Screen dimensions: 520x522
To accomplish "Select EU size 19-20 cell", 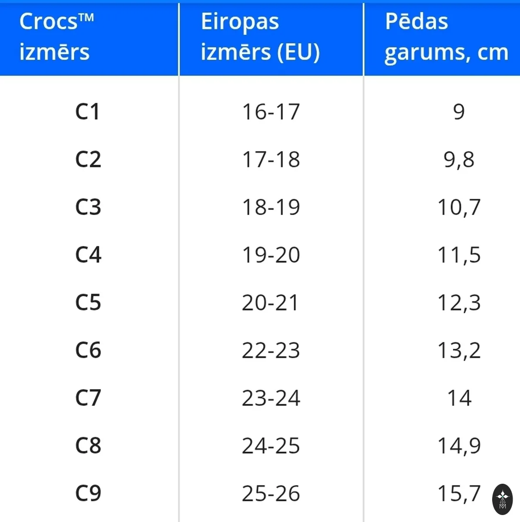I will coord(271,255).
